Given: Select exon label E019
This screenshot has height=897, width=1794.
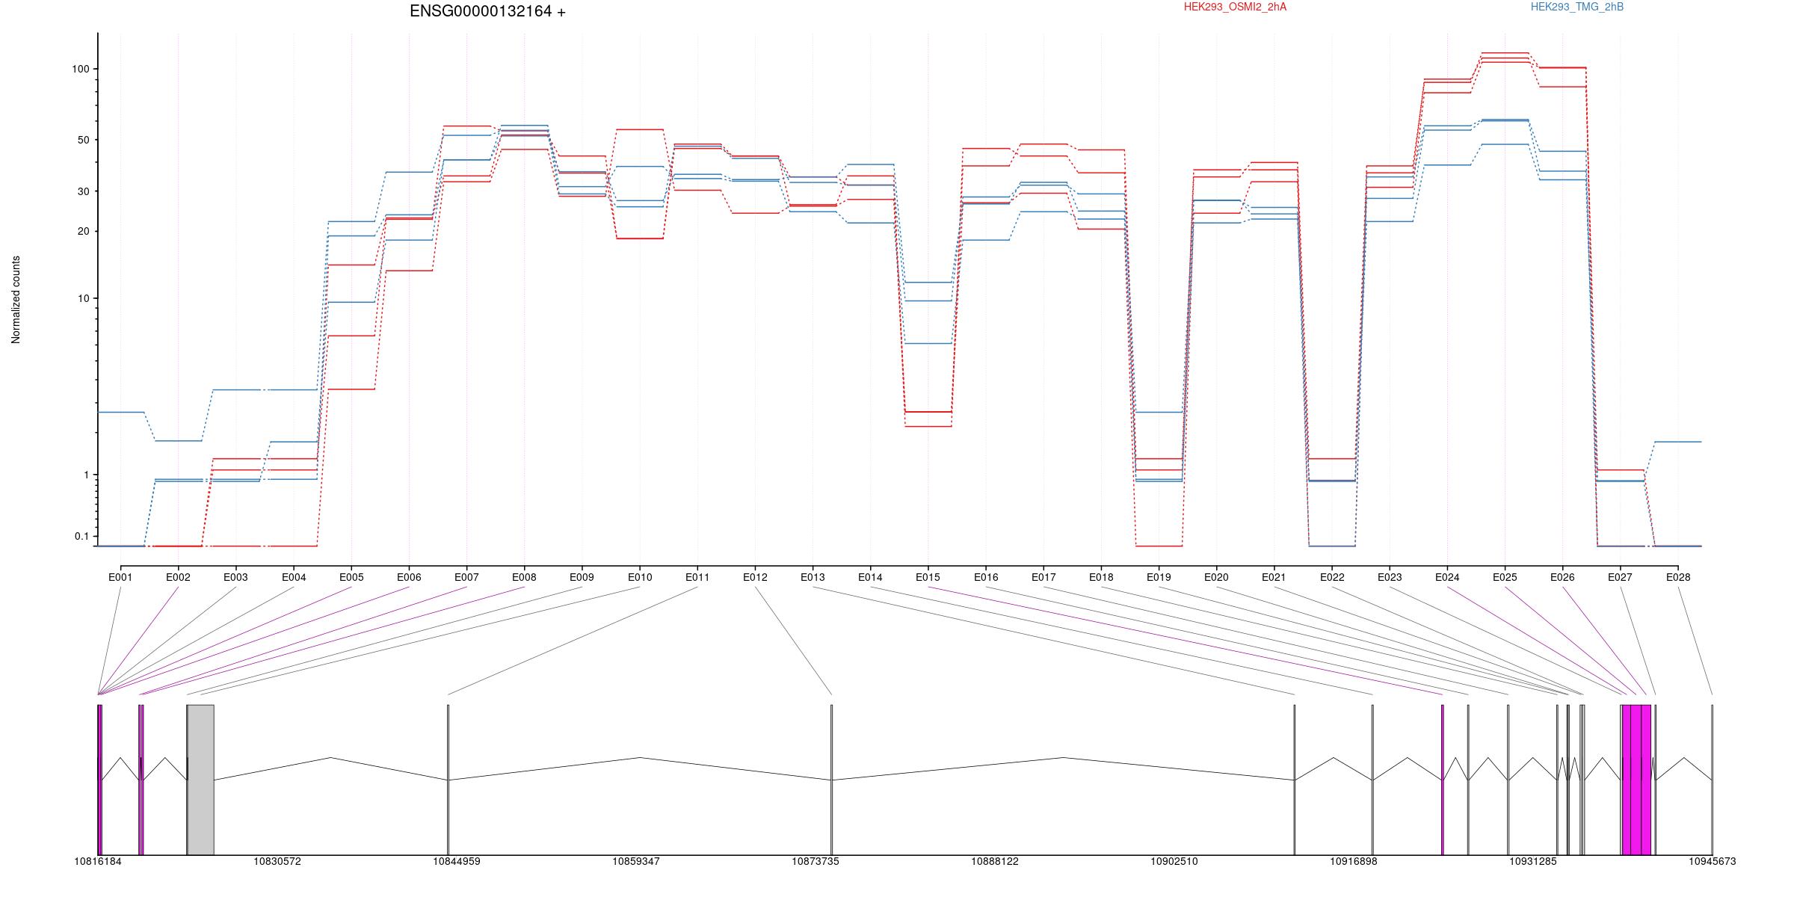Looking at the screenshot, I should coord(1159,577).
